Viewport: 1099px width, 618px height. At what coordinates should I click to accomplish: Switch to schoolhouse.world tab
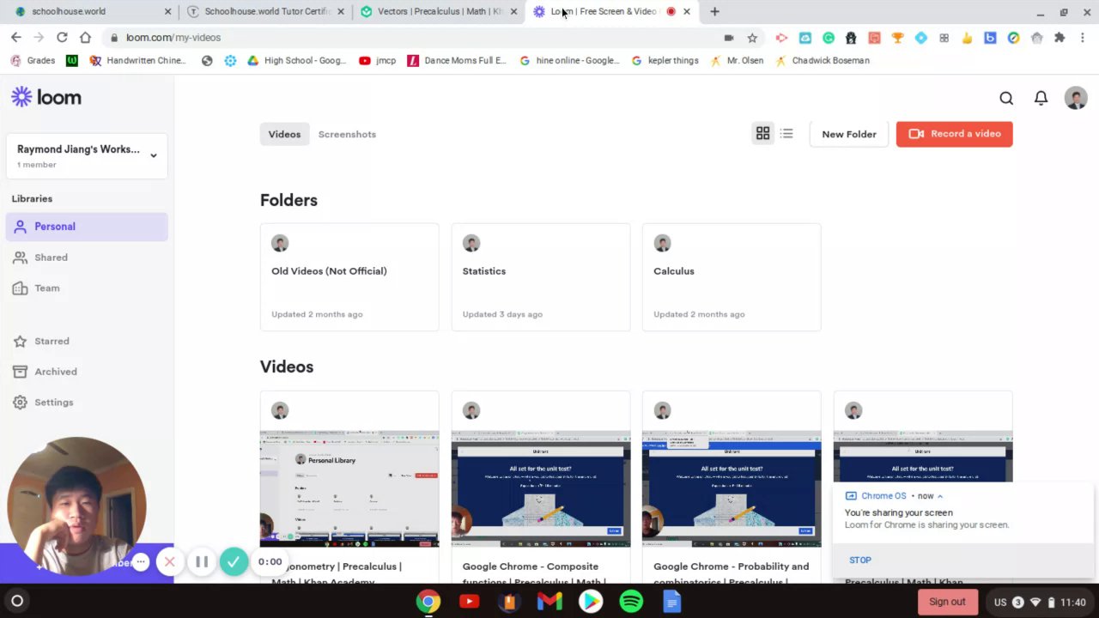[93, 11]
